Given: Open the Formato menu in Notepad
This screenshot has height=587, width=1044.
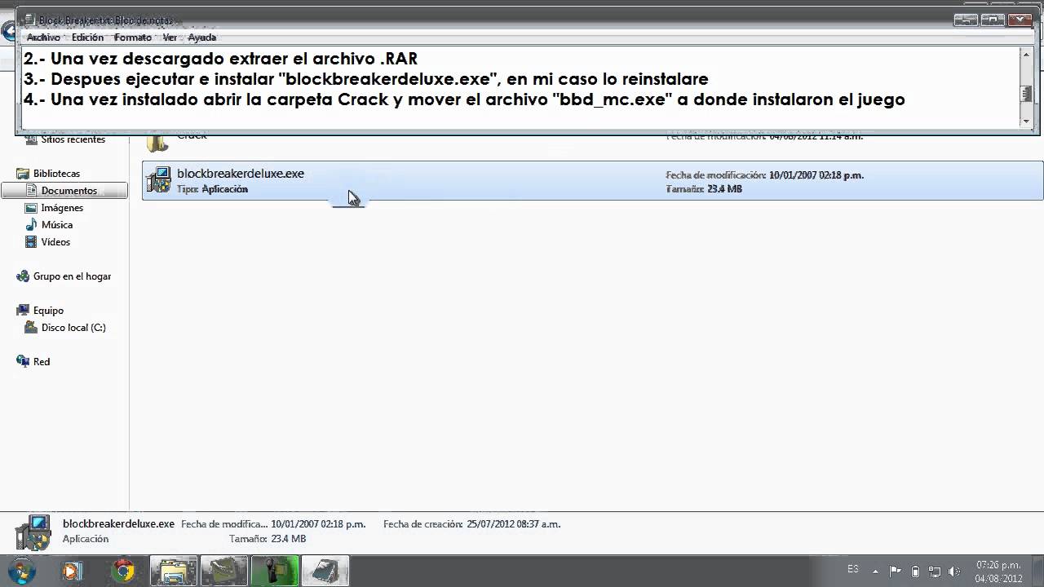Looking at the screenshot, I should click(133, 38).
